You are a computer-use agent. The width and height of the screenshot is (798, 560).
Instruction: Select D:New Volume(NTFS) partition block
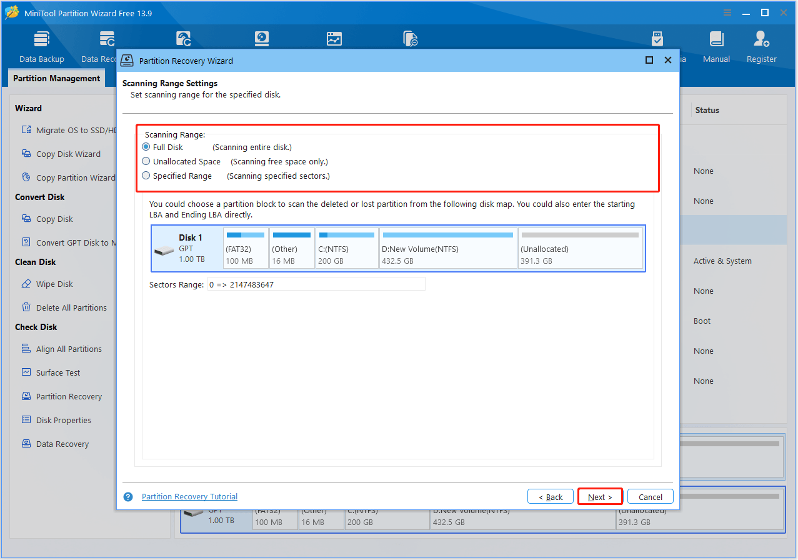448,248
